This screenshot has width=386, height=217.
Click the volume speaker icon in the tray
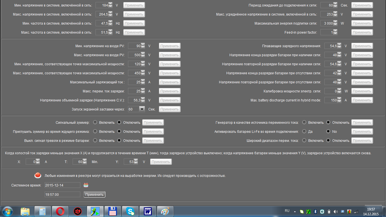pos(335,211)
